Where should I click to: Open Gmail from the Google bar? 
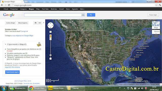[x=61, y=9]
